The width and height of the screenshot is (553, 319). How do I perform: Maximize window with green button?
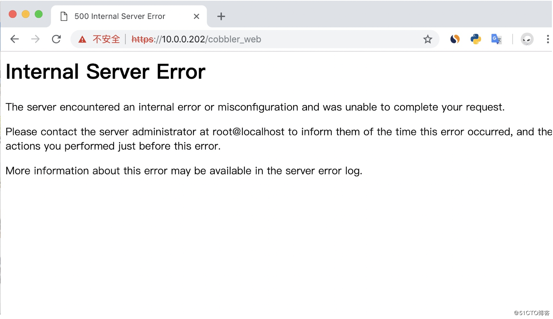click(39, 14)
